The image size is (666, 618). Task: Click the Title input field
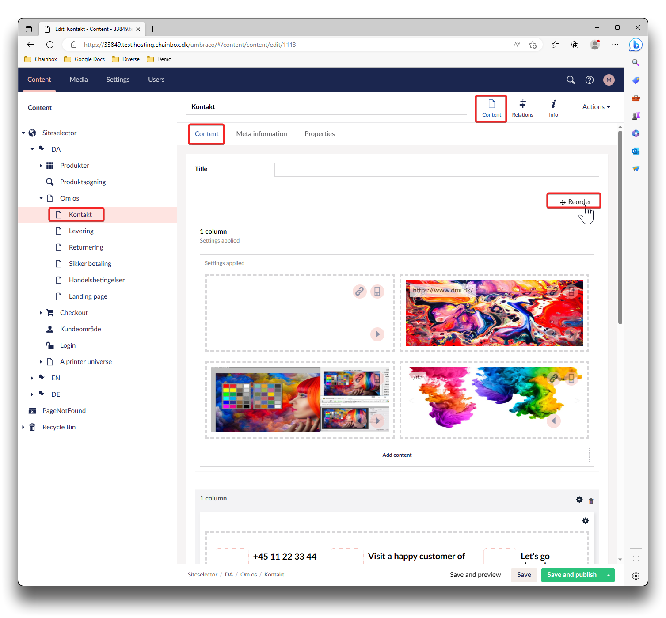pyautogui.click(x=437, y=170)
